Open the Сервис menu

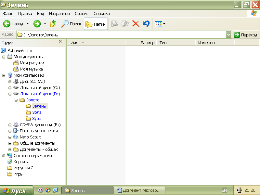pos(82,13)
